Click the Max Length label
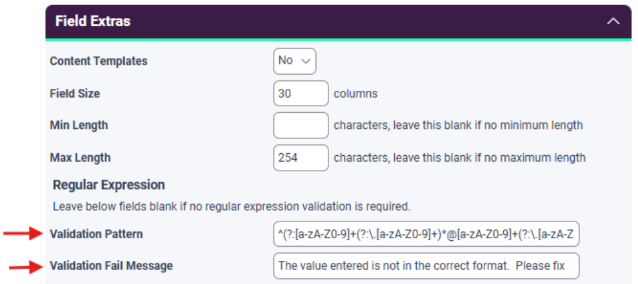638x284 pixels. tap(80, 157)
